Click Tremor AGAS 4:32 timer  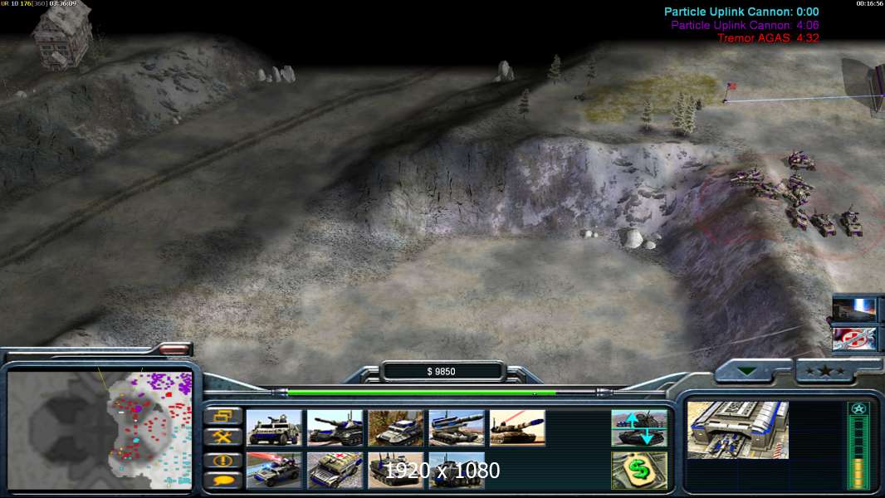coord(768,38)
